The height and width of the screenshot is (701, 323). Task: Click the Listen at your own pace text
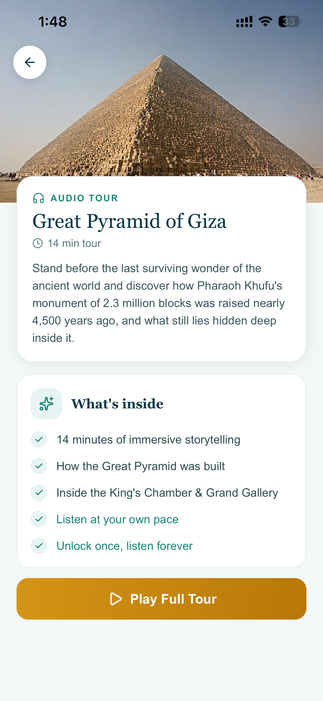pyautogui.click(x=118, y=519)
